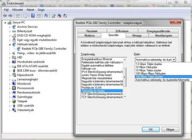The width and height of the screenshot is (192, 140).
Task: Click the Acronis Devices icon
Action: pos(14,27)
